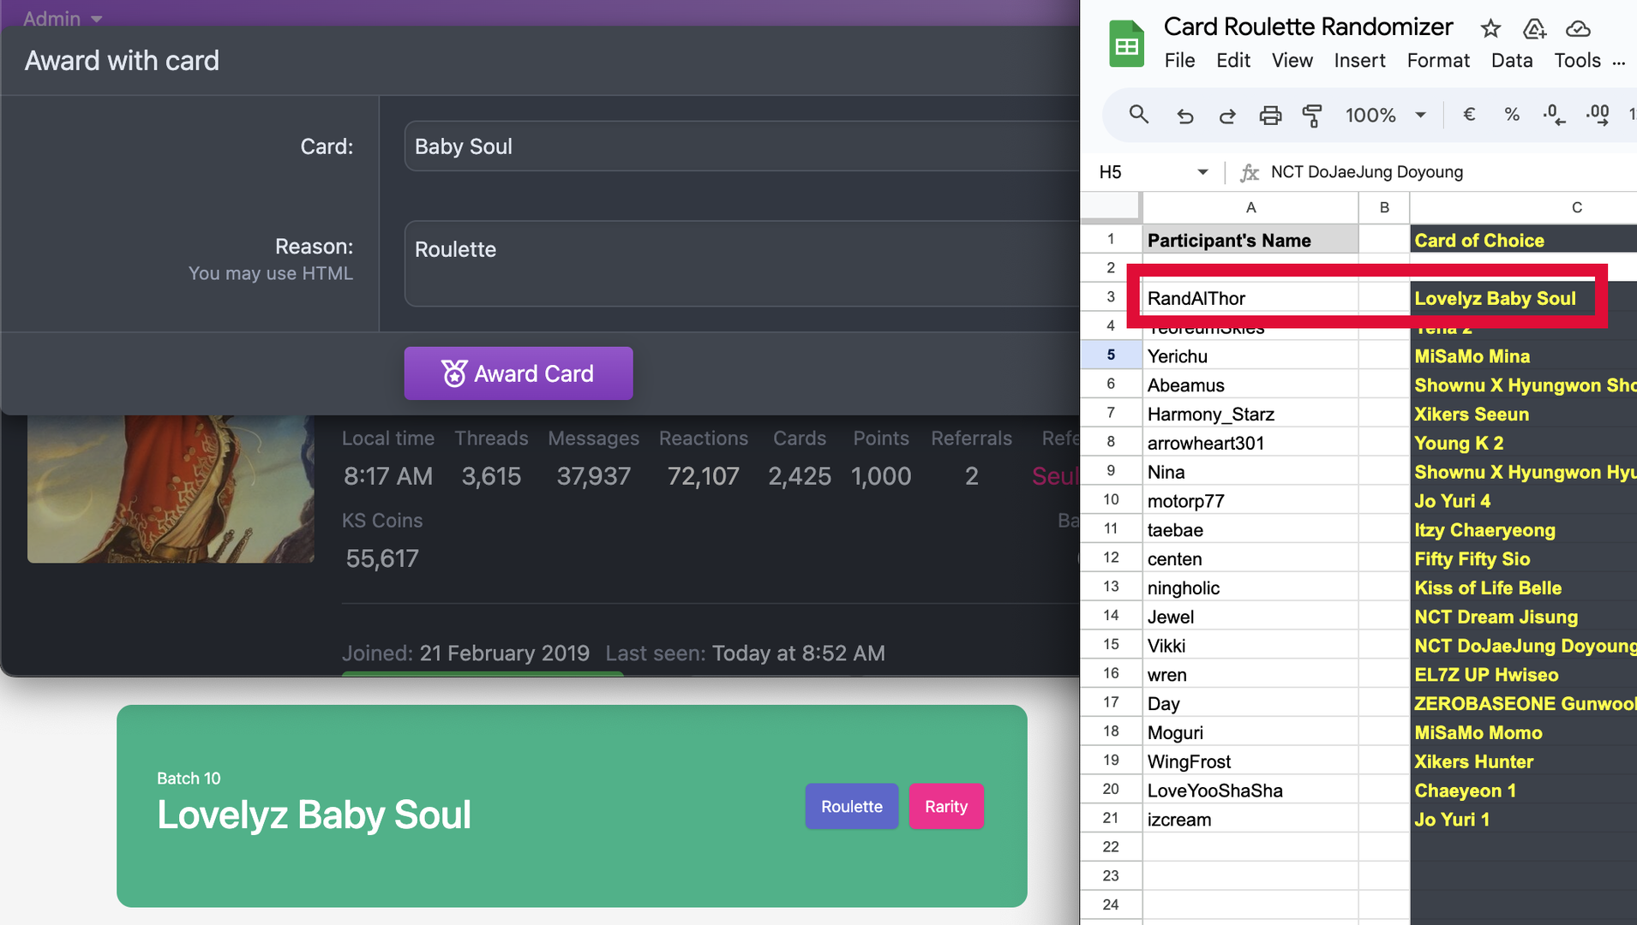Increase decimal places in Sheets toolbar

pos(1598,115)
